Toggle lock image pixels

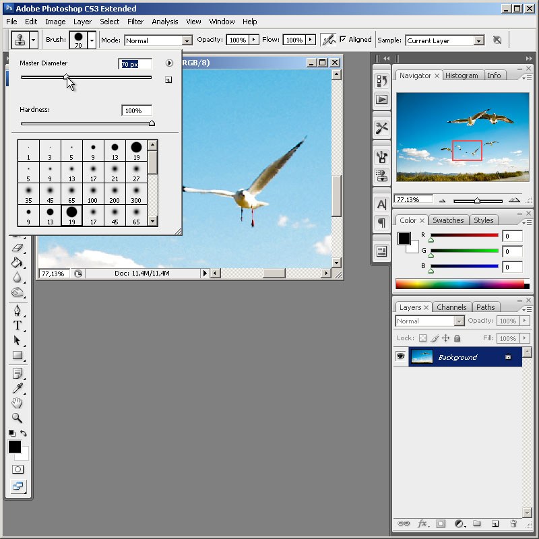click(x=435, y=338)
